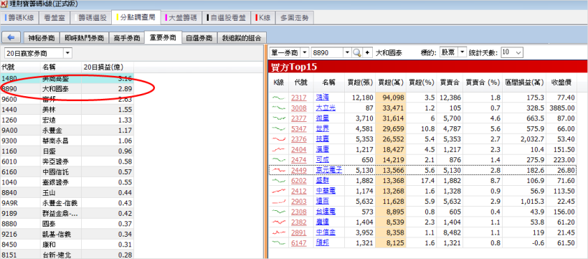
Task: Click stock name link 大立光
Action: click(326, 108)
